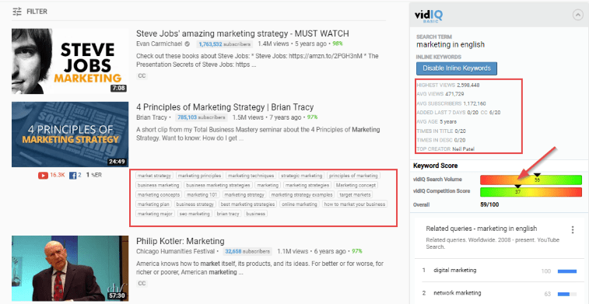Click the vidIQ logo in panel header
This screenshot has height=304, width=589.
pyautogui.click(x=428, y=16)
